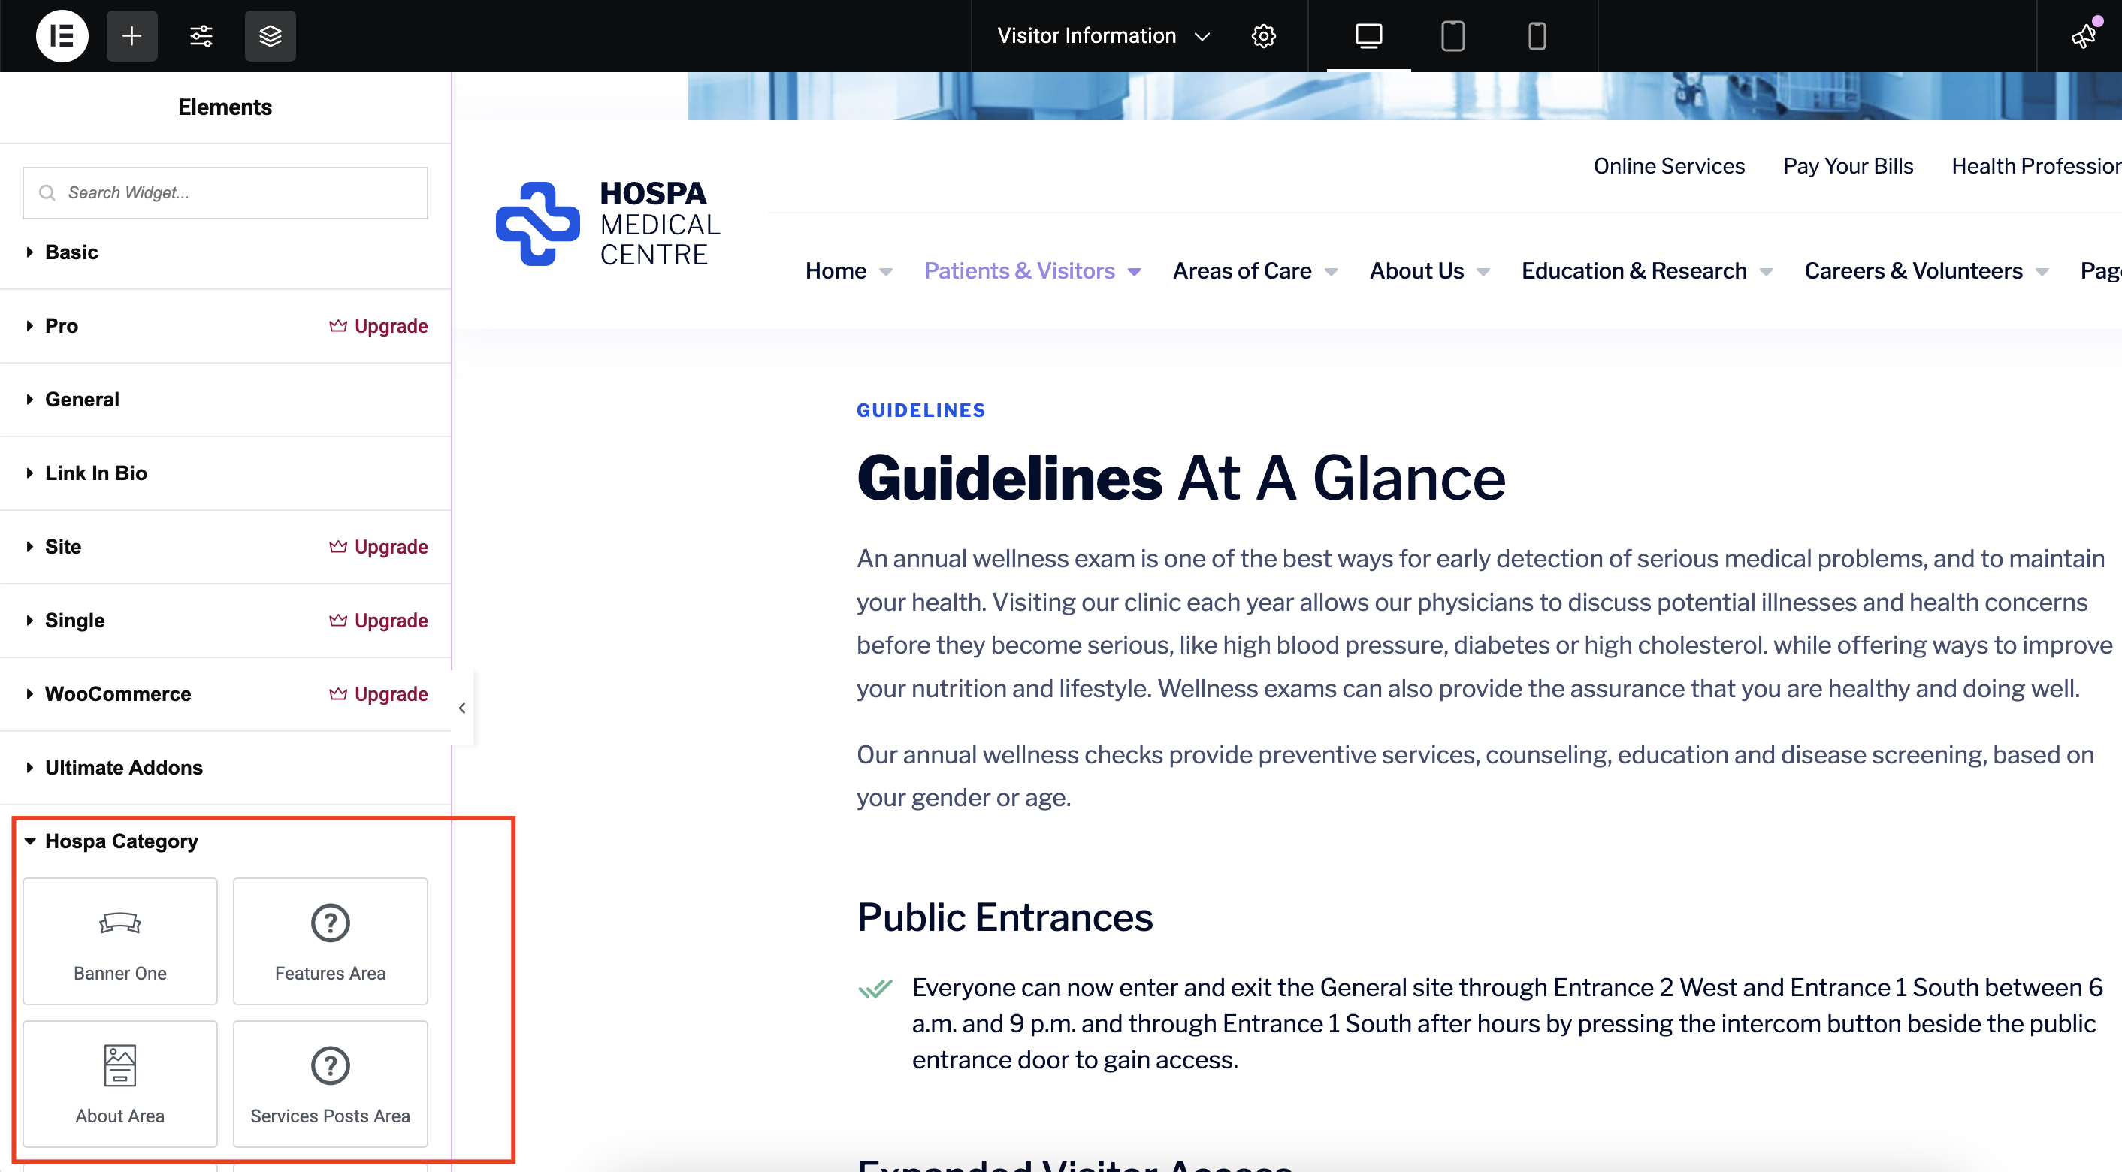Click the Online Services link
This screenshot has width=2122, height=1172.
click(x=1669, y=166)
